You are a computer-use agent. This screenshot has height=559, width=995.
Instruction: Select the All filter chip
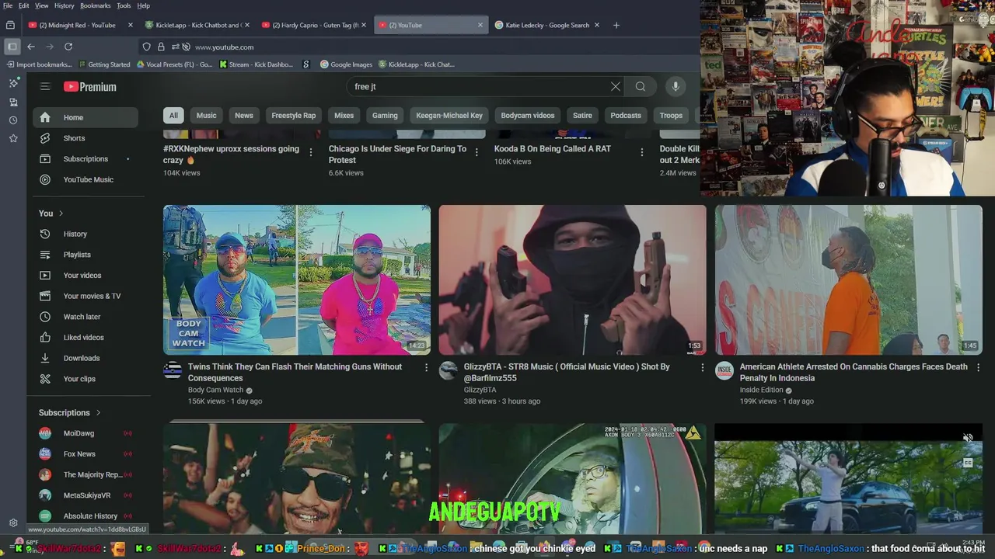coord(173,116)
